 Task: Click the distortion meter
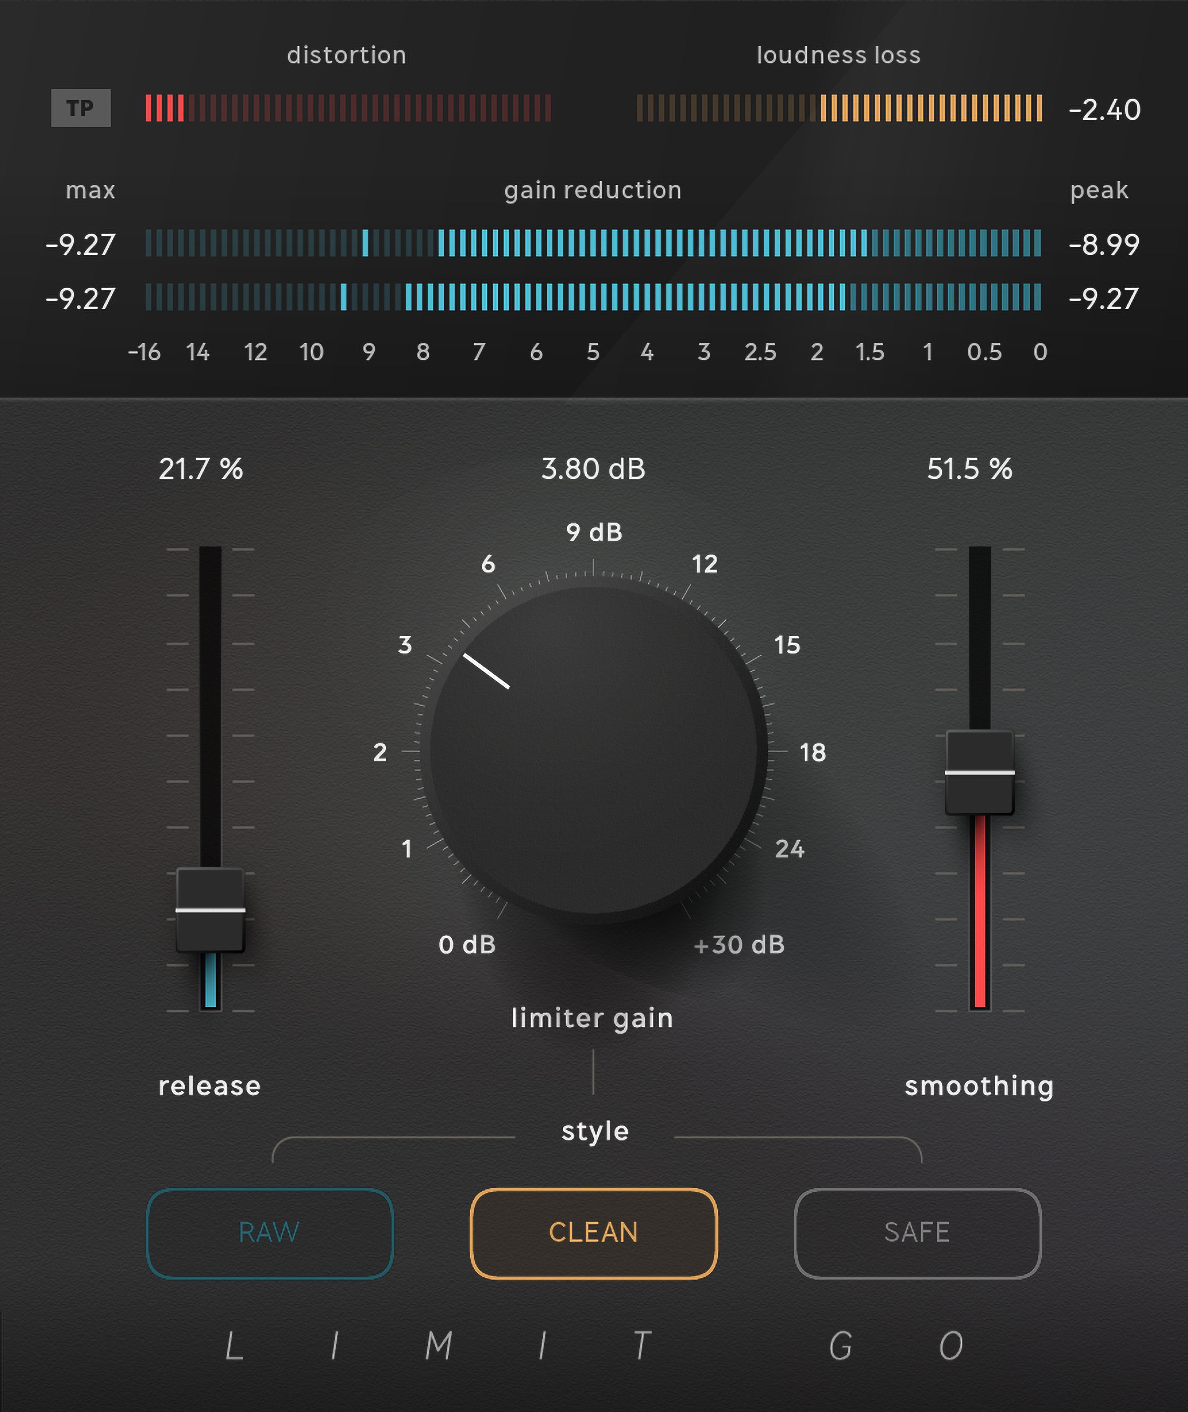pos(348,108)
